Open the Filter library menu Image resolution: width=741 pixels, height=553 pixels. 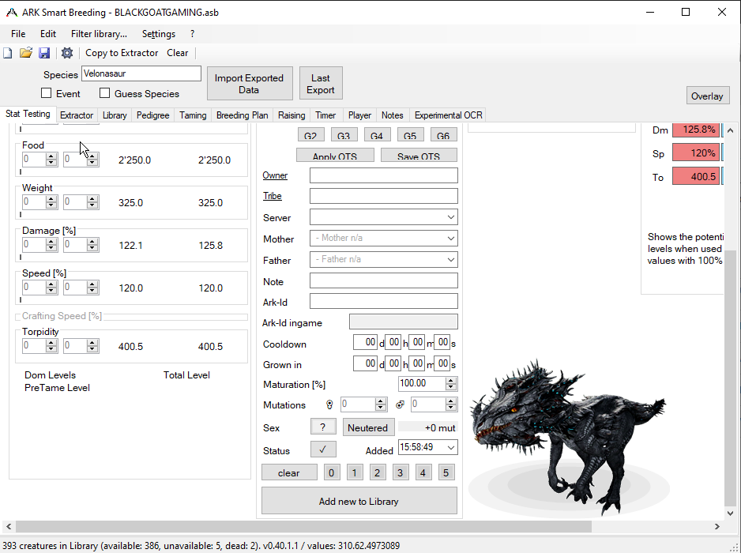point(99,34)
